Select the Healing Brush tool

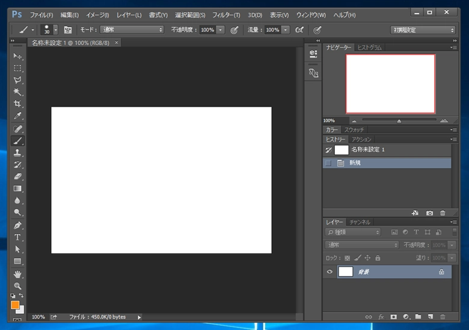(17, 129)
